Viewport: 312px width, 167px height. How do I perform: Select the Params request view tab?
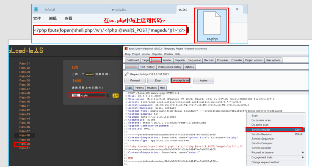139,88
